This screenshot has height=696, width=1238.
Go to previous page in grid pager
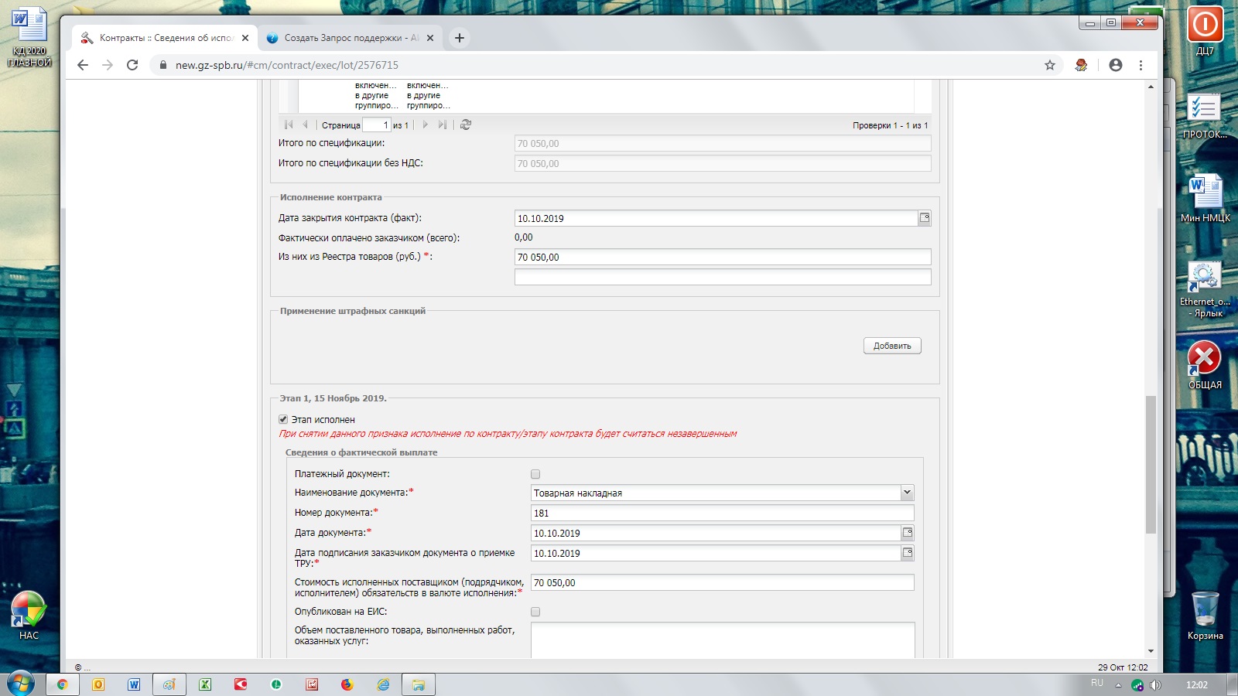tap(306, 125)
